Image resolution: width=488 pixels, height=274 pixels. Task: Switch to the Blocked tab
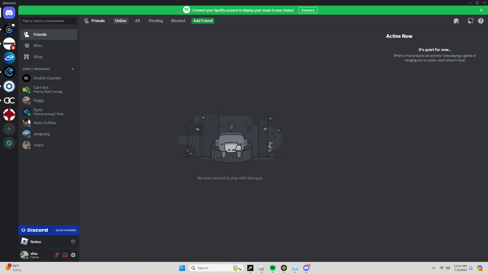178,21
